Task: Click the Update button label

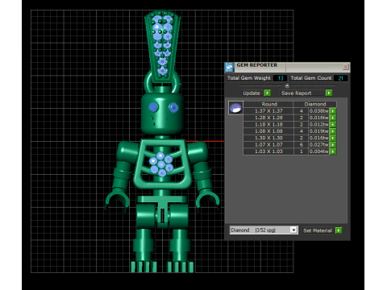Action: click(252, 93)
